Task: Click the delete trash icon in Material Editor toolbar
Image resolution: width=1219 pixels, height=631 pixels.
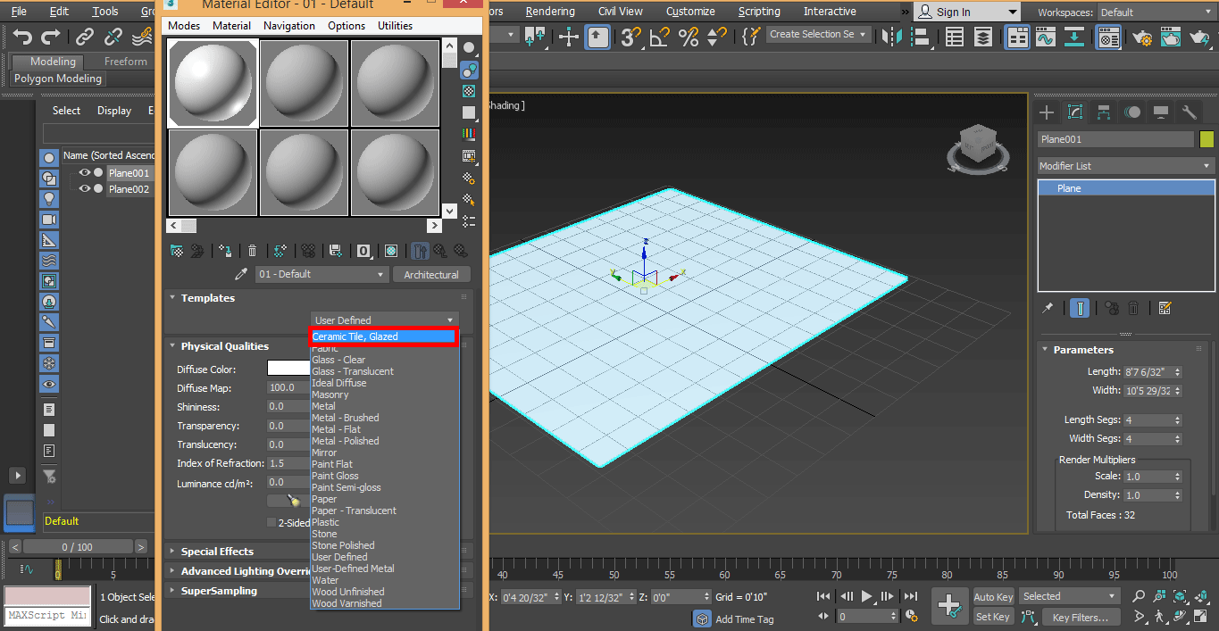Action: point(253,252)
